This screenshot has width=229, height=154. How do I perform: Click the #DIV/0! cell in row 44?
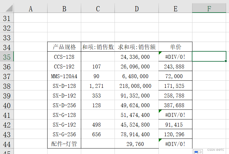pyautogui.click(x=176, y=144)
